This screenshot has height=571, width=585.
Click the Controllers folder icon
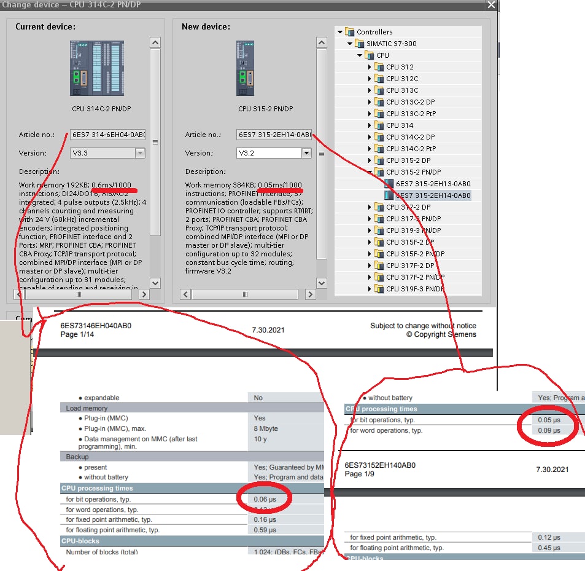click(349, 32)
